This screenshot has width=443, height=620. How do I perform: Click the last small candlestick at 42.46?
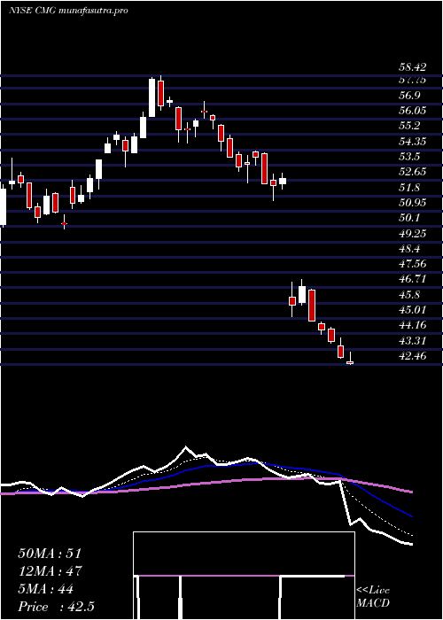coord(350,357)
